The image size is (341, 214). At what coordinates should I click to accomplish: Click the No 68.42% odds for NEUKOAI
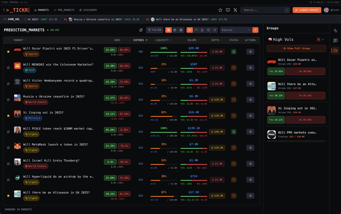pos(124,66)
